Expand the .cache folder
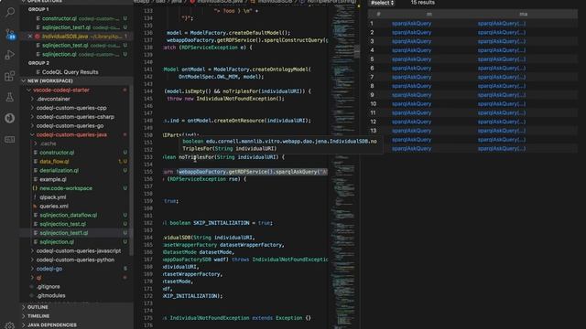The image size is (586, 329). [48, 143]
